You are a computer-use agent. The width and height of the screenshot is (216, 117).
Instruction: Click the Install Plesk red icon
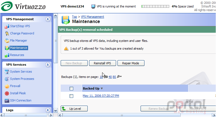pyautogui.click(x=7, y=93)
